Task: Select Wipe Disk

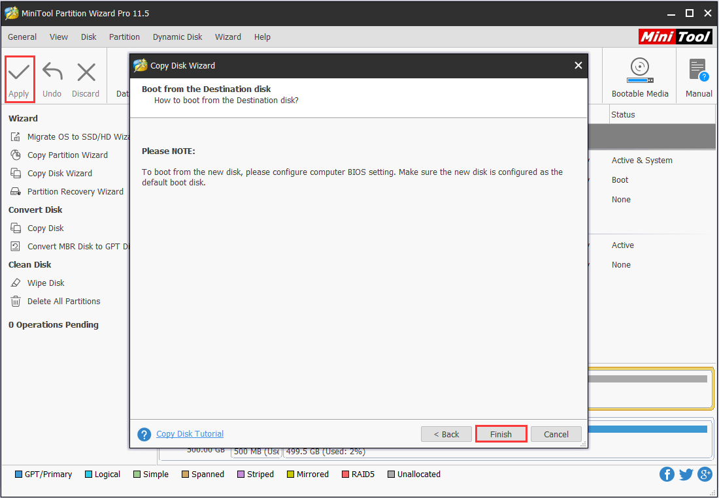Action: click(44, 283)
